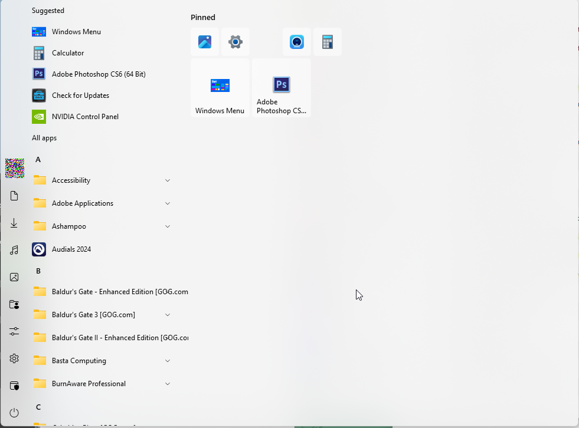
Task: Expand the BurnAware Professional folder chevron
Action: click(168, 384)
